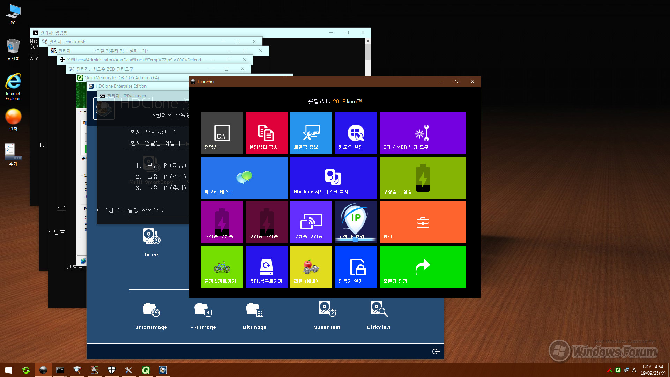Switch to QuickMemoryTestOK taskbar button
The width and height of the screenshot is (670, 377).
pos(146,370)
